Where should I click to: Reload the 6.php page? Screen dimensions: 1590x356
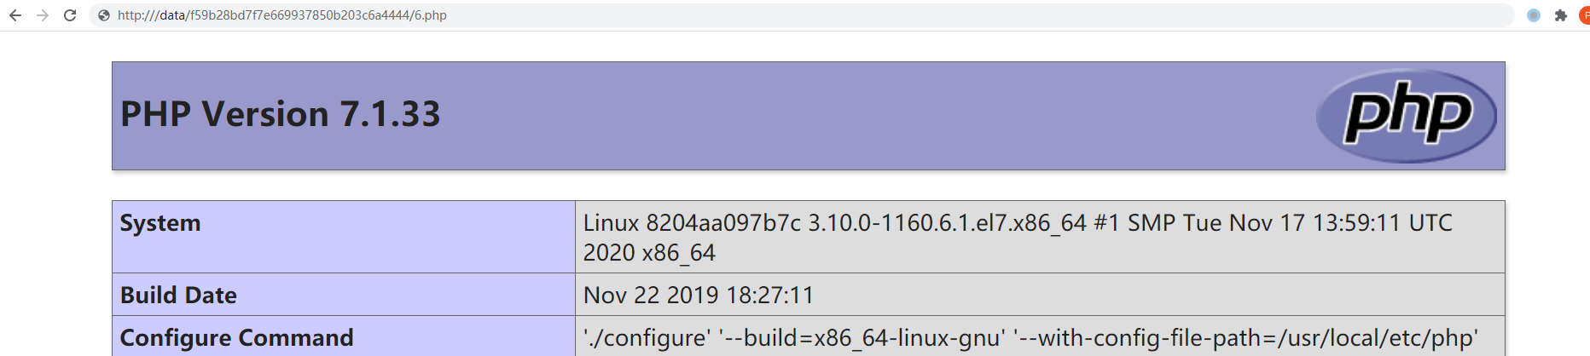[70, 15]
